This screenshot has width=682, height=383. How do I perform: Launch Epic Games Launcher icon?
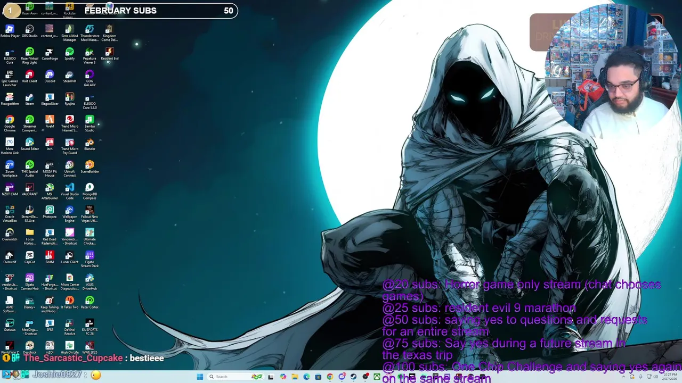pos(10,78)
